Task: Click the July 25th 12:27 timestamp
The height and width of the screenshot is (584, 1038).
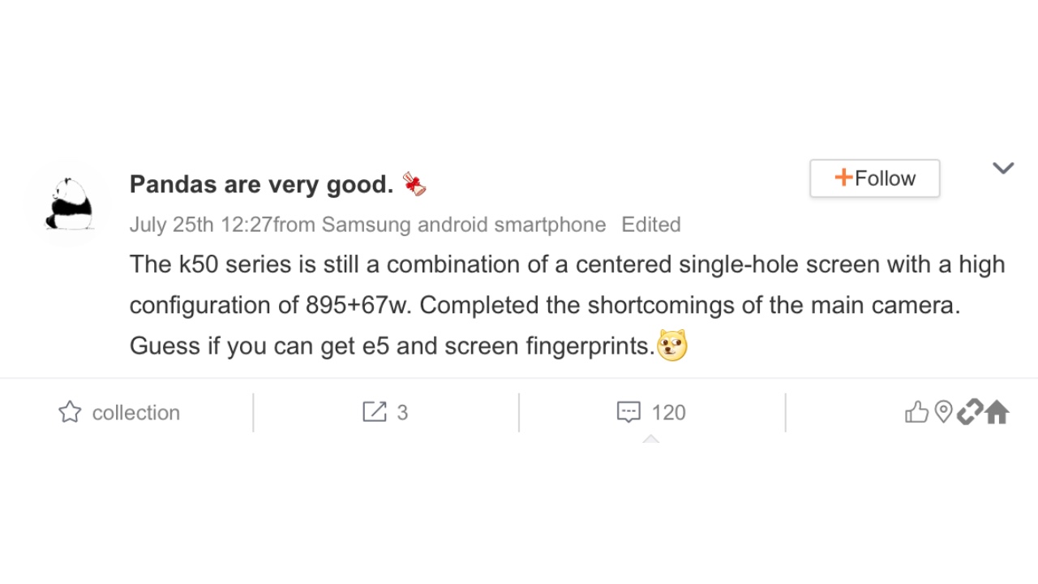Action: pos(200,225)
